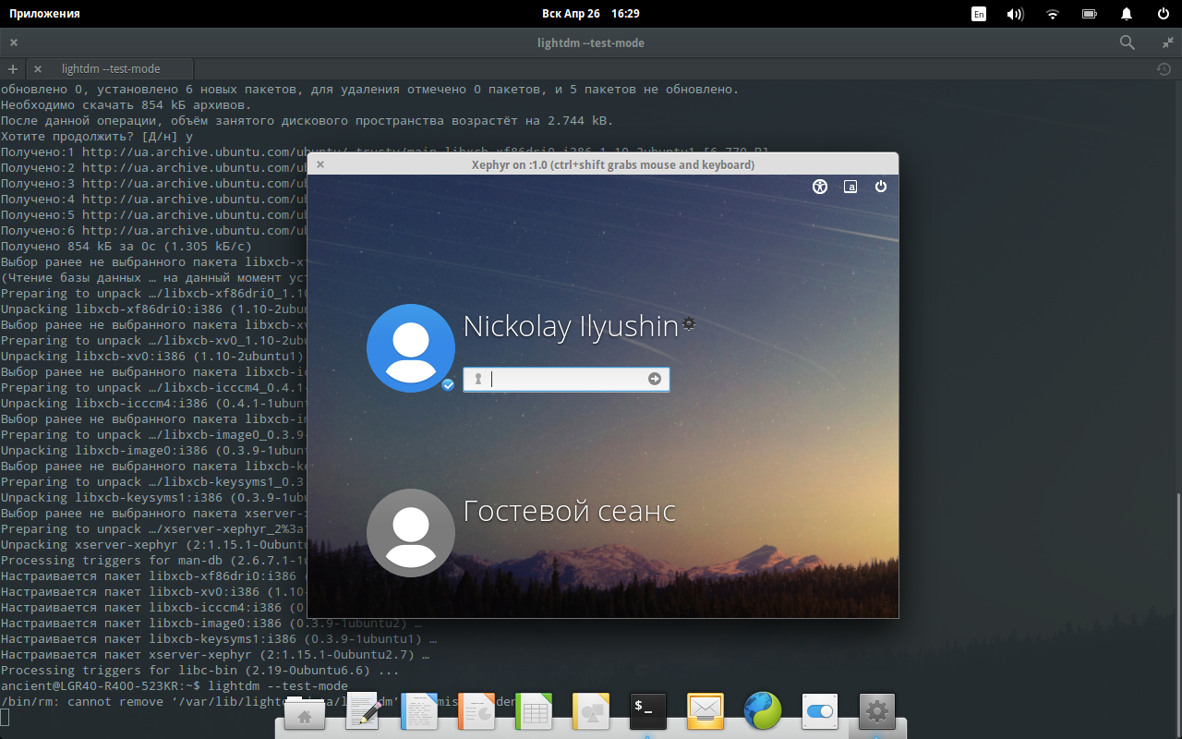Open the notifications bell indicator
Image resolution: width=1182 pixels, height=739 pixels.
[x=1127, y=14]
